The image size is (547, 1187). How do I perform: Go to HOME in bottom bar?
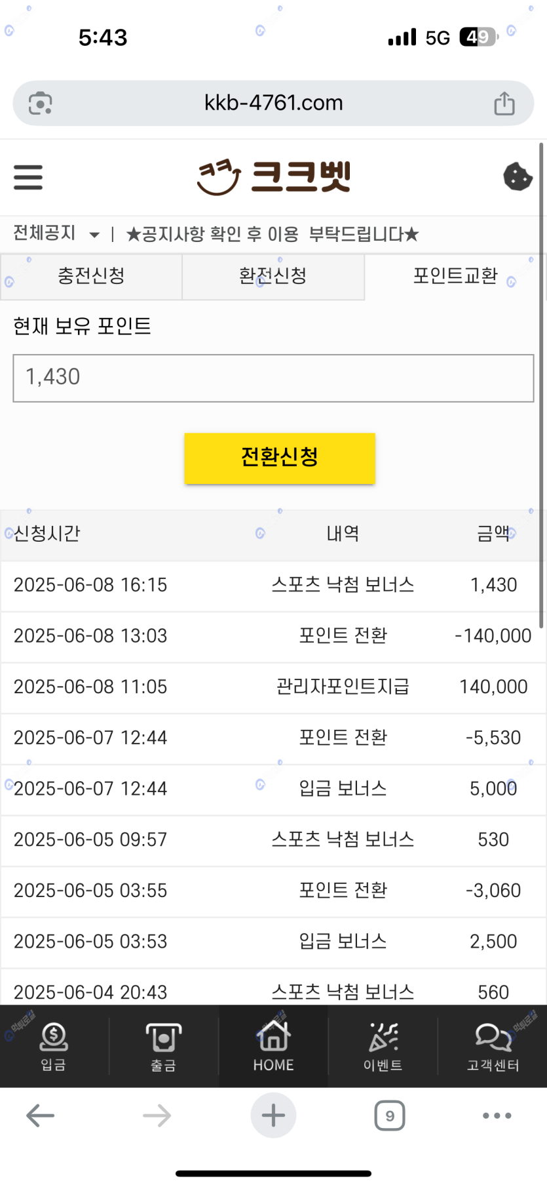(x=273, y=1046)
